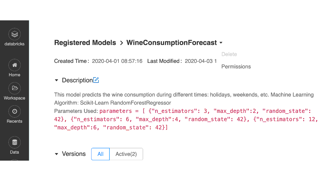Click the partially visible icon below Data

[x=14, y=160]
